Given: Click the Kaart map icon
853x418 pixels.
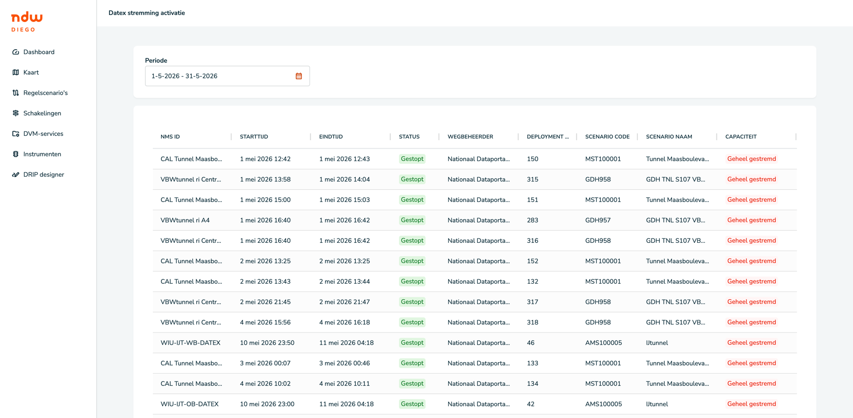Looking at the screenshot, I should coord(16,73).
